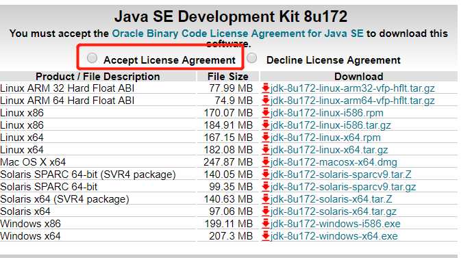Click the 140.63 MB file size
The image size is (472, 258).
pyautogui.click(x=228, y=199)
